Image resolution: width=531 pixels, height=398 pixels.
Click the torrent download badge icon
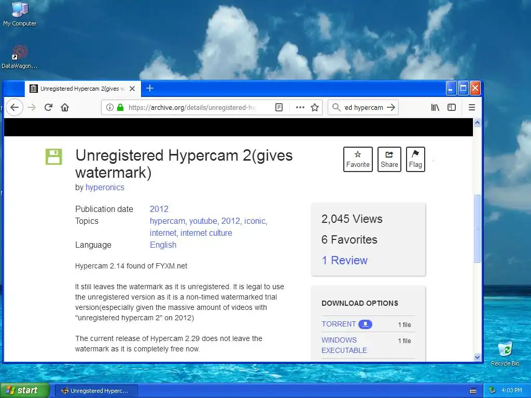click(366, 324)
